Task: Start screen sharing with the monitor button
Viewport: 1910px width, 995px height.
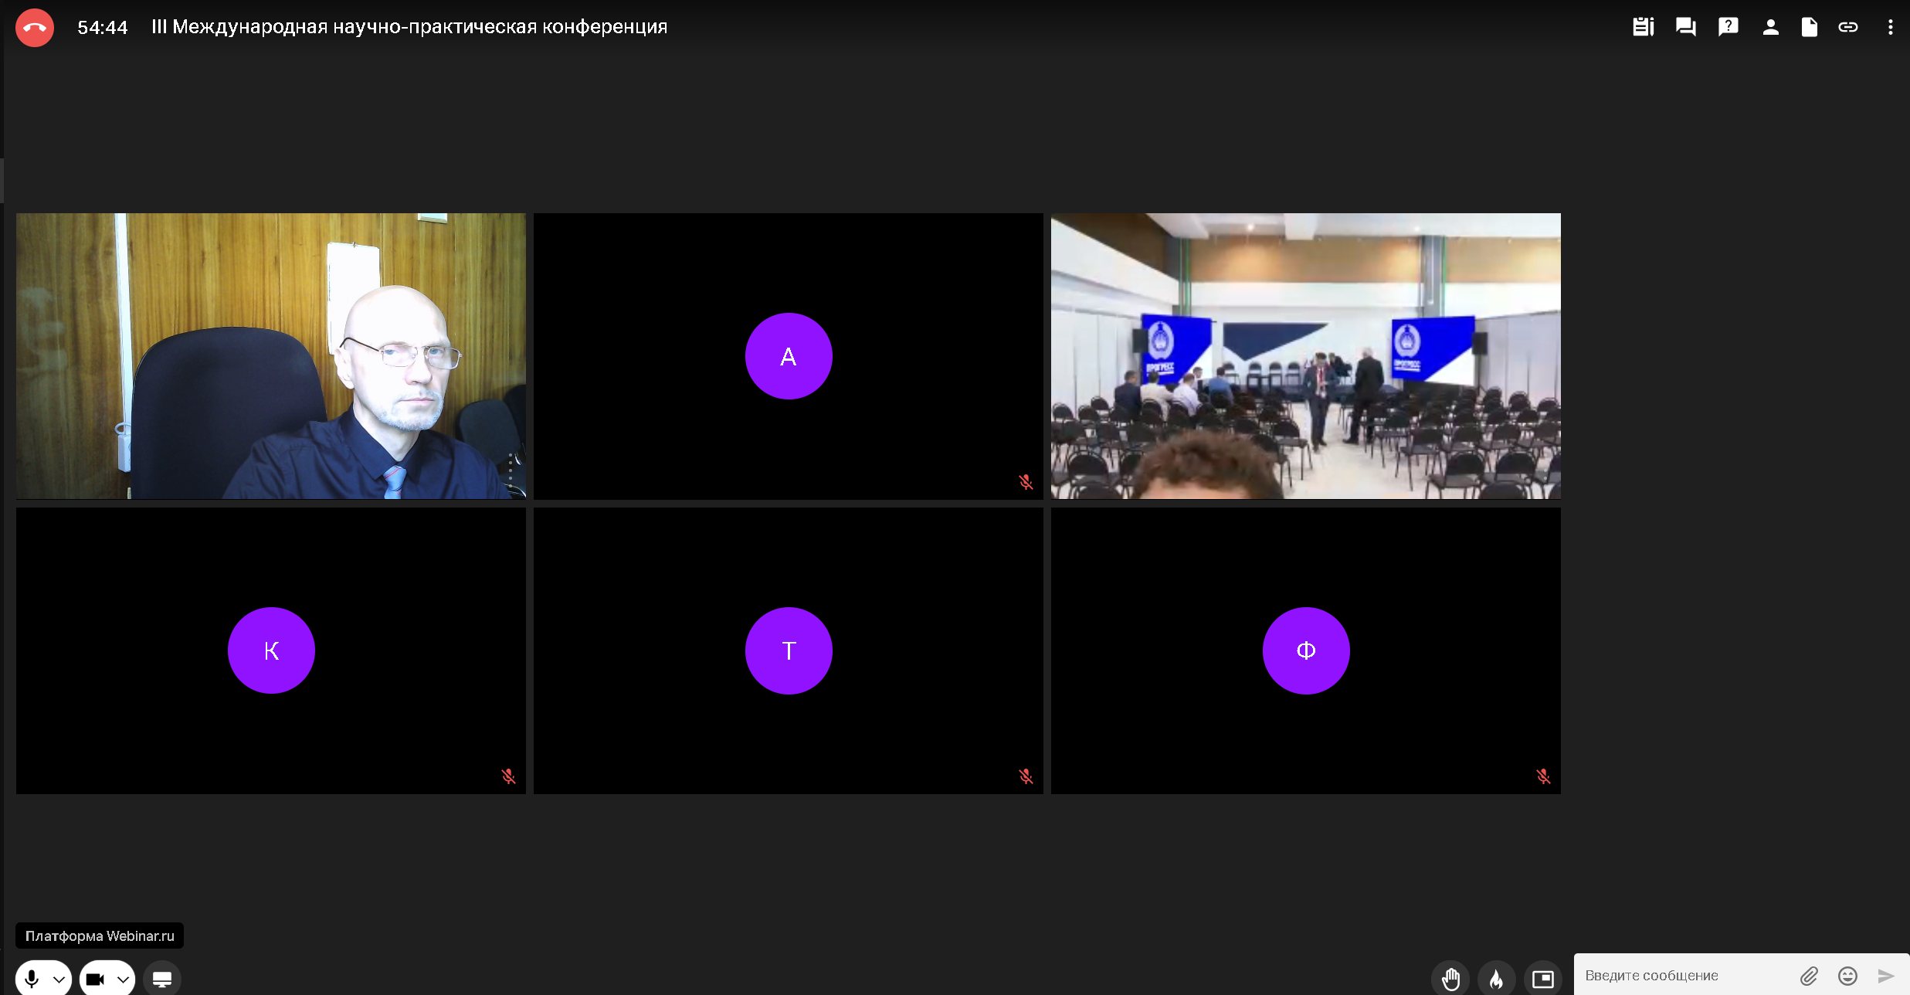Action: [x=162, y=979]
